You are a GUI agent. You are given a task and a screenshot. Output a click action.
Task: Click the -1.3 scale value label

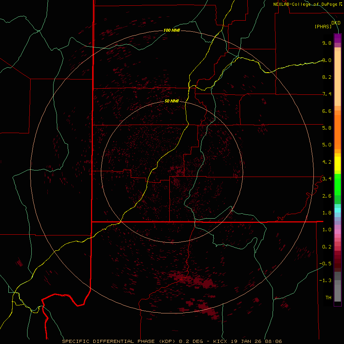(325, 281)
